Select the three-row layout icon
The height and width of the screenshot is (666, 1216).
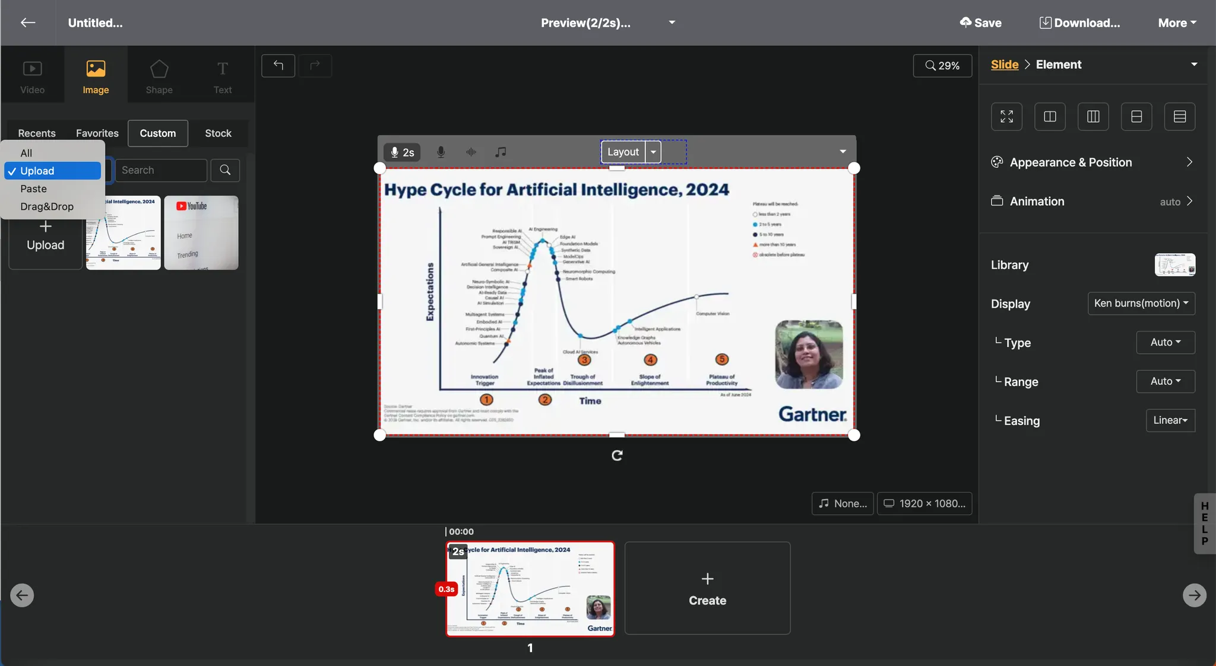point(1180,116)
